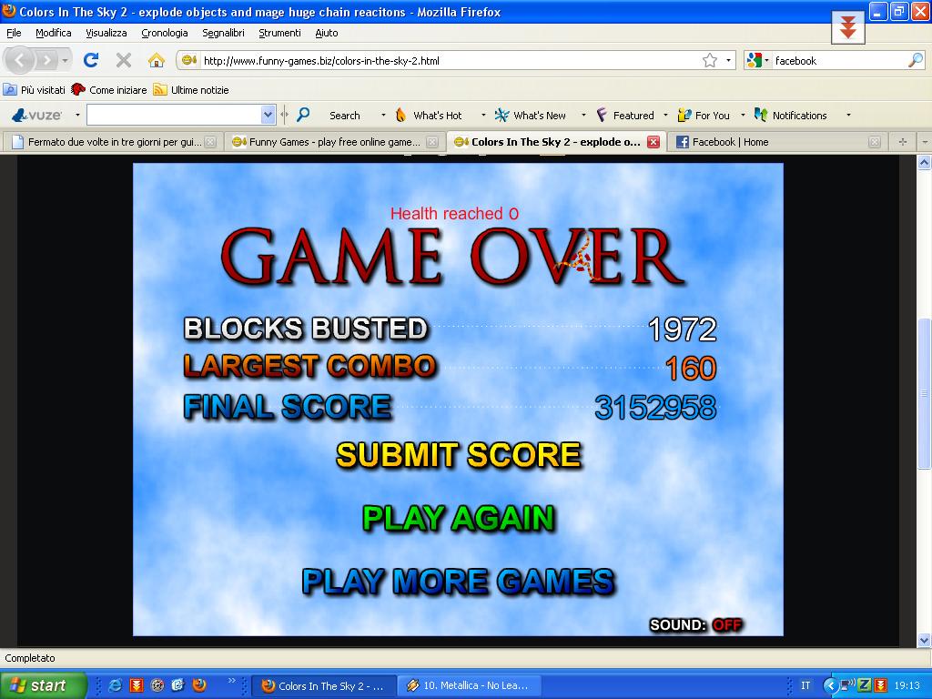Open the Aiuto menu
The image size is (932, 699).
327,33
